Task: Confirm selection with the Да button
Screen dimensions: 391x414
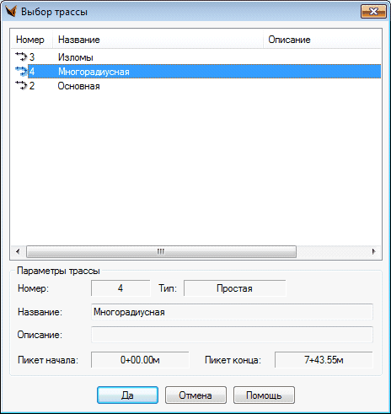Action: tap(127, 395)
